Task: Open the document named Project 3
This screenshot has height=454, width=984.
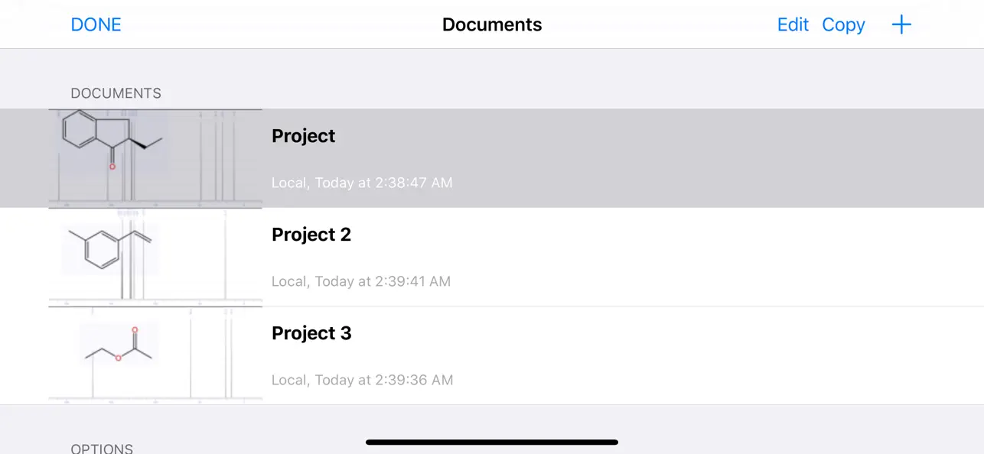Action: pyautogui.click(x=311, y=333)
